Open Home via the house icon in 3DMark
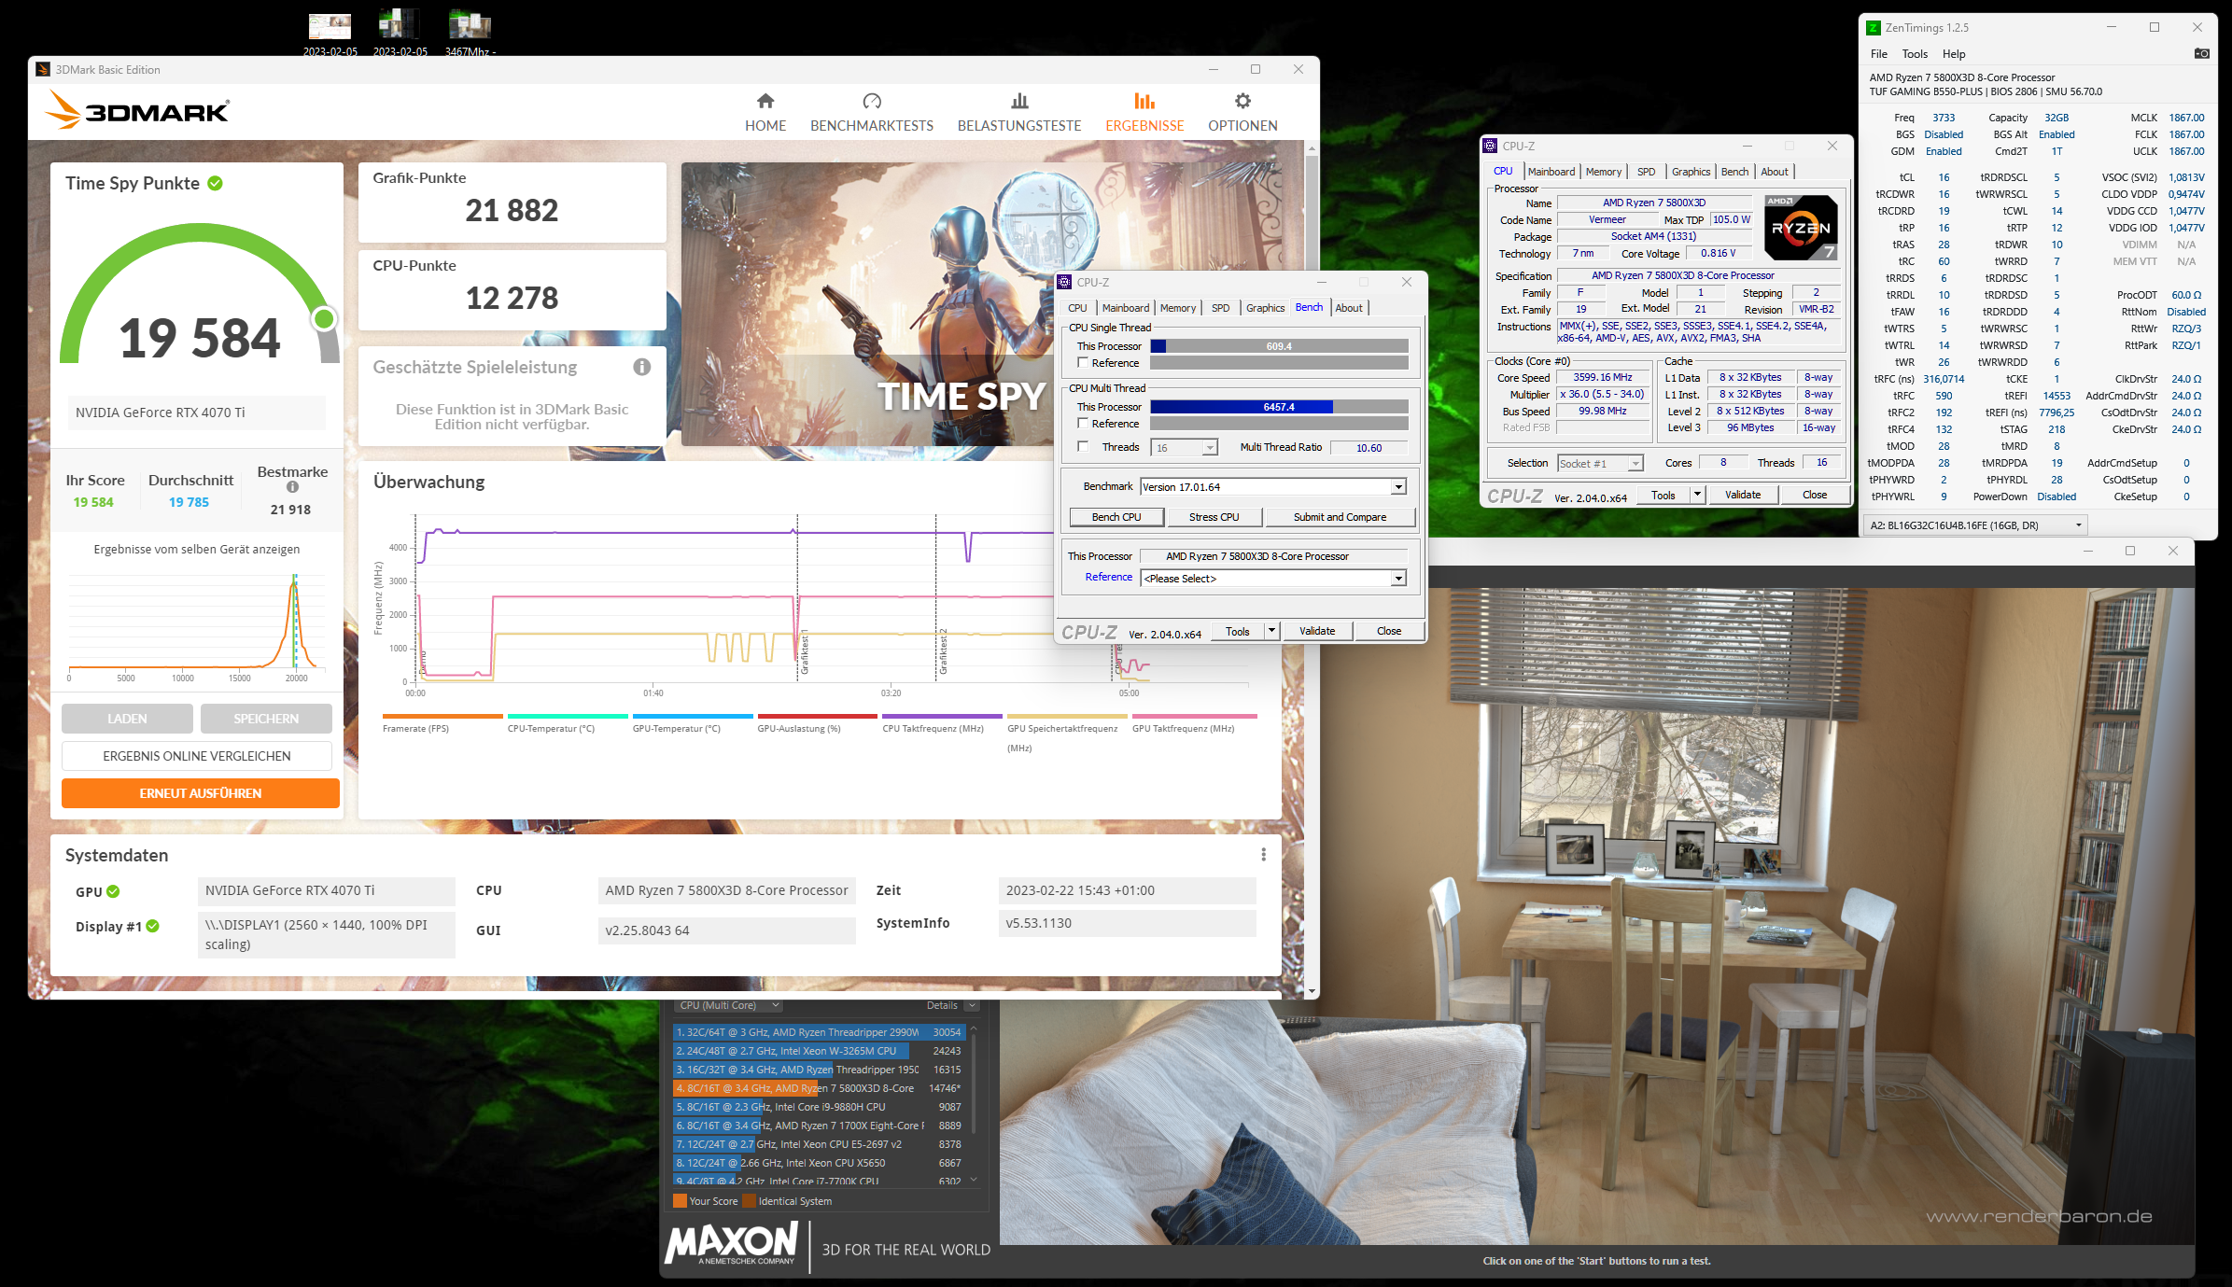 point(765,101)
